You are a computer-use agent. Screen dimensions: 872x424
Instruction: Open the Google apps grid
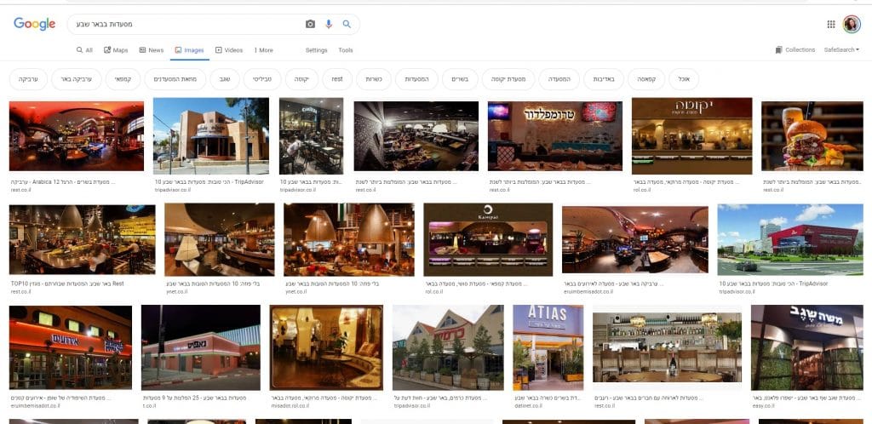click(x=831, y=24)
